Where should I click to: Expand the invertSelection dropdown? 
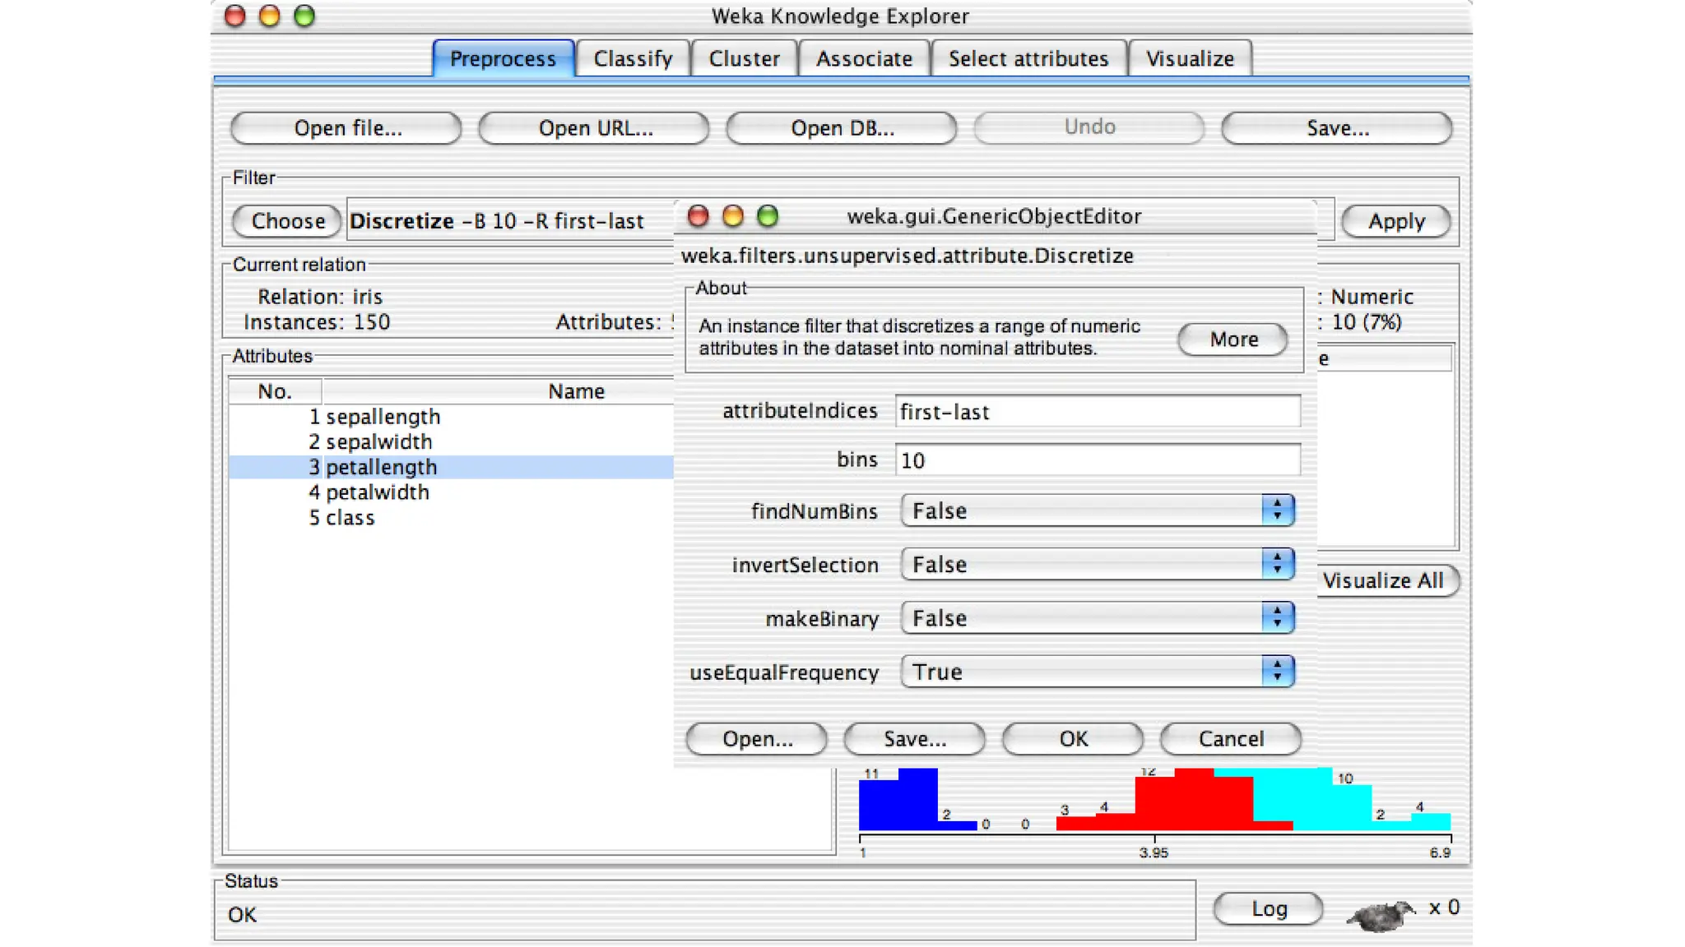pos(1097,565)
